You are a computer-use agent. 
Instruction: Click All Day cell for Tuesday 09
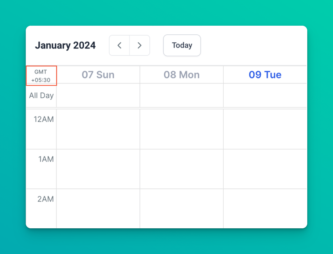tap(265, 96)
